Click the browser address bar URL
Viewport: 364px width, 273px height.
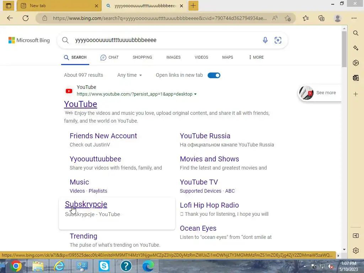point(160,18)
